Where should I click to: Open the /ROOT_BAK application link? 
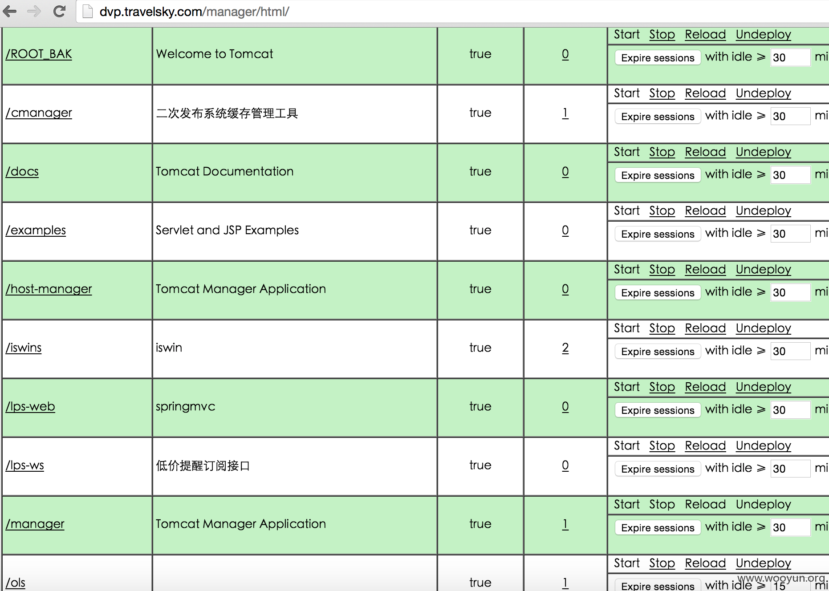pyautogui.click(x=39, y=54)
